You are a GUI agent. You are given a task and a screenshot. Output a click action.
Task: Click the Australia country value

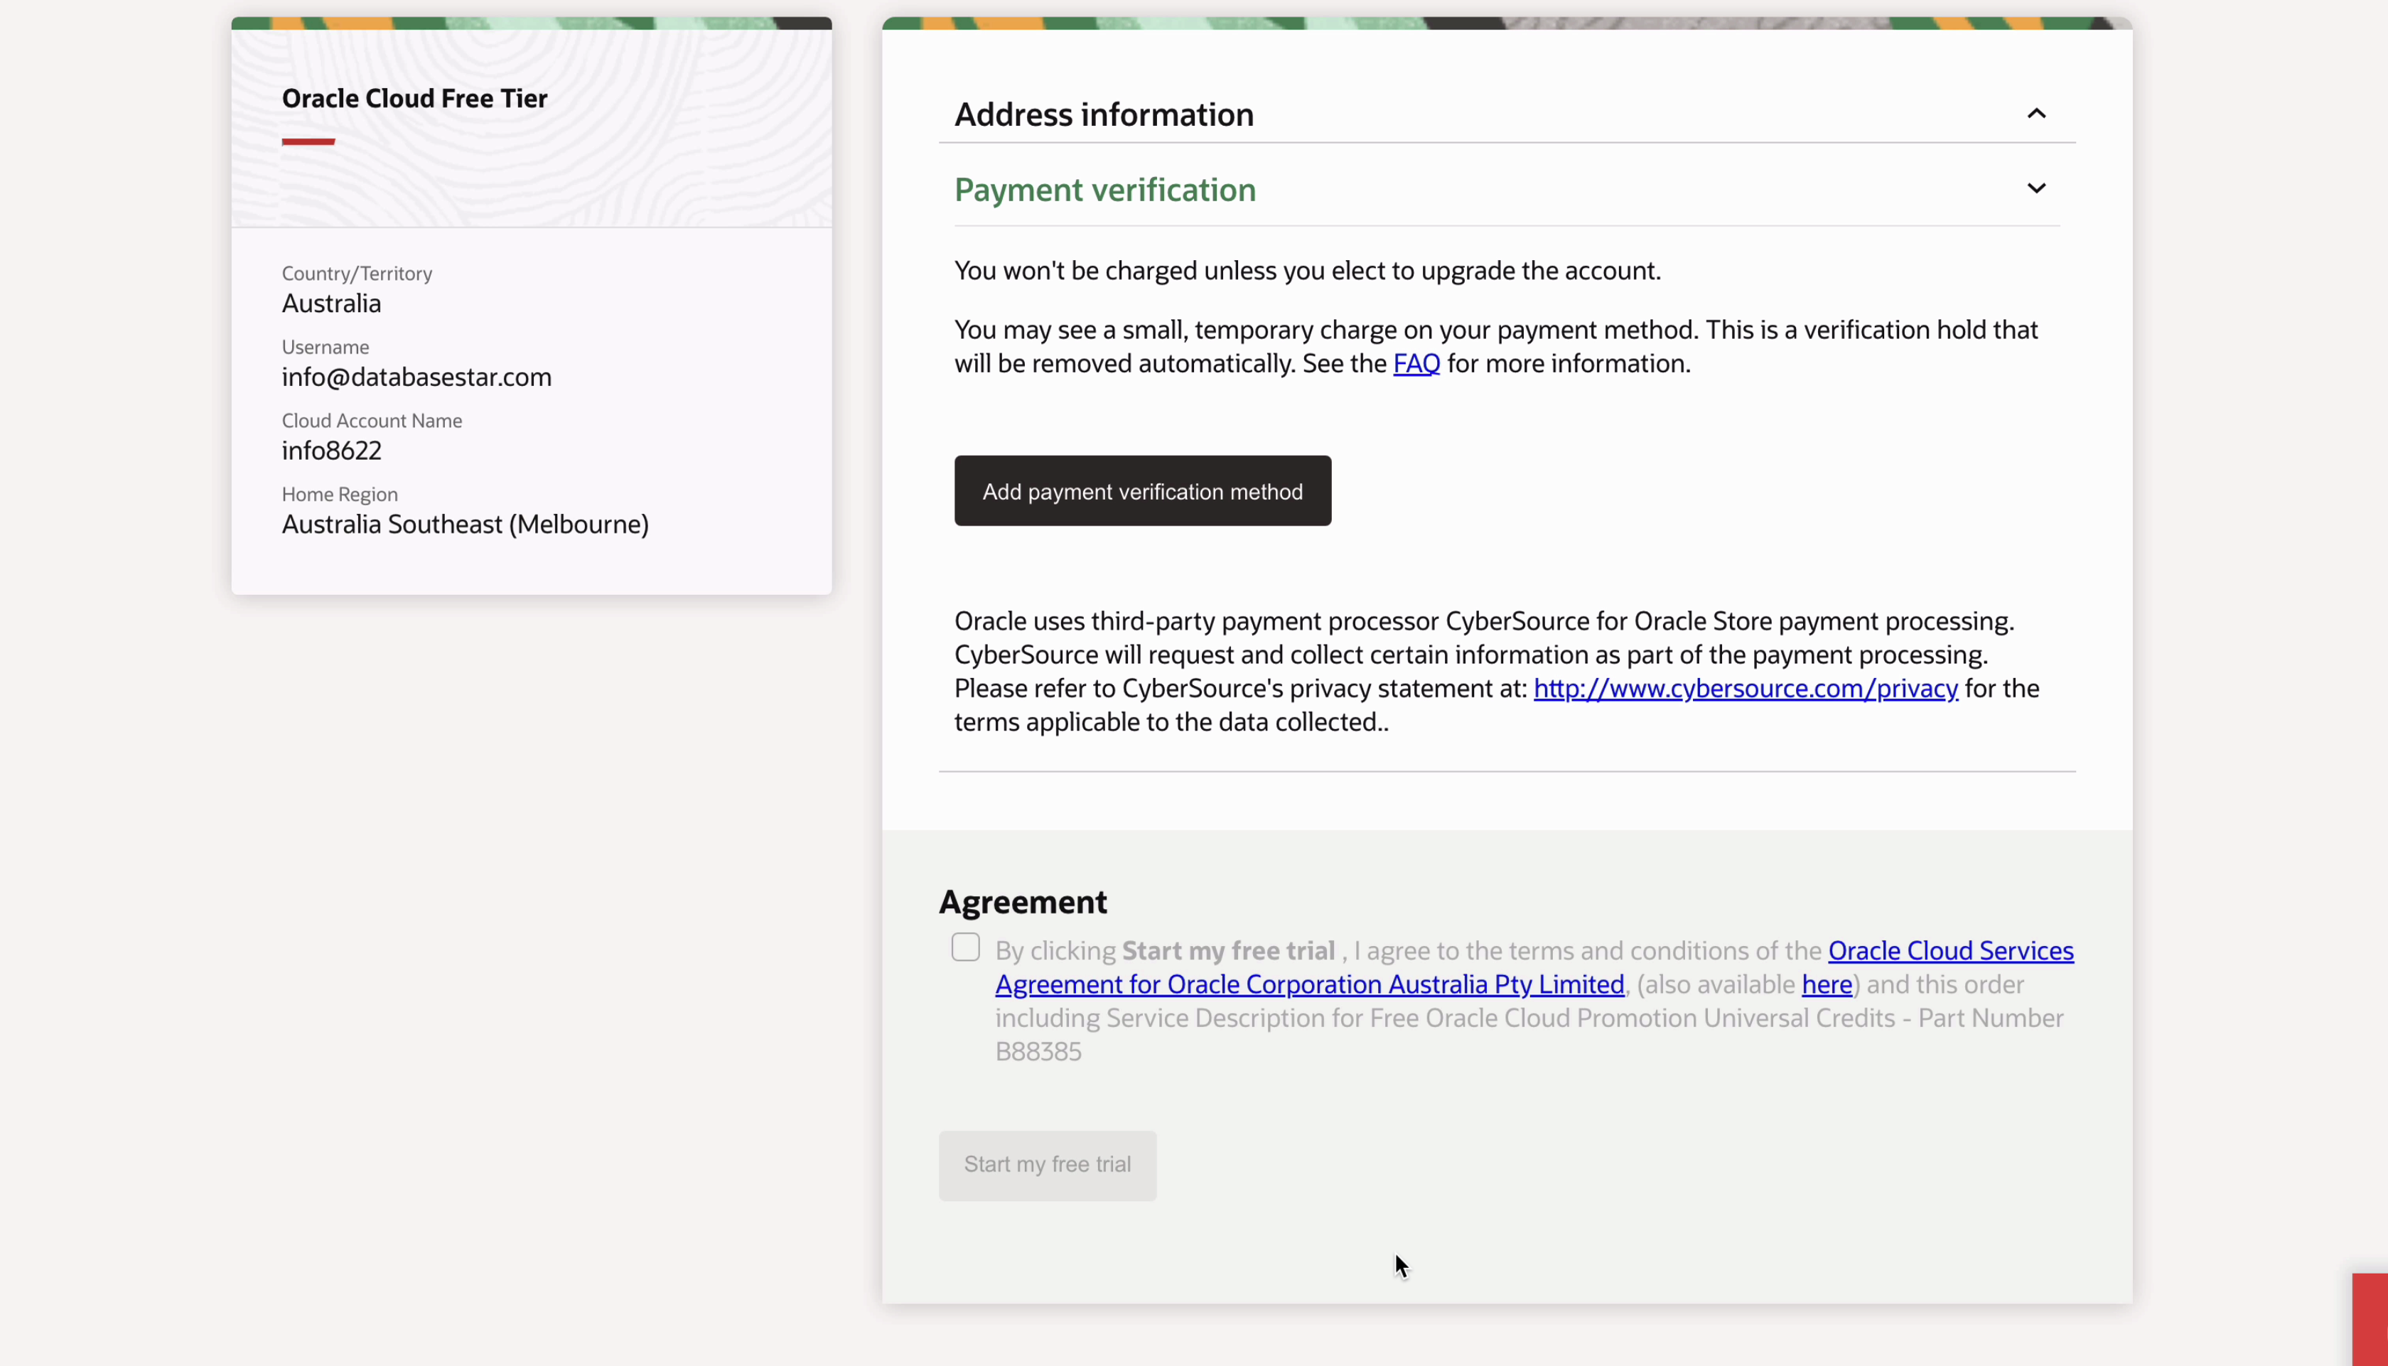tap(331, 304)
